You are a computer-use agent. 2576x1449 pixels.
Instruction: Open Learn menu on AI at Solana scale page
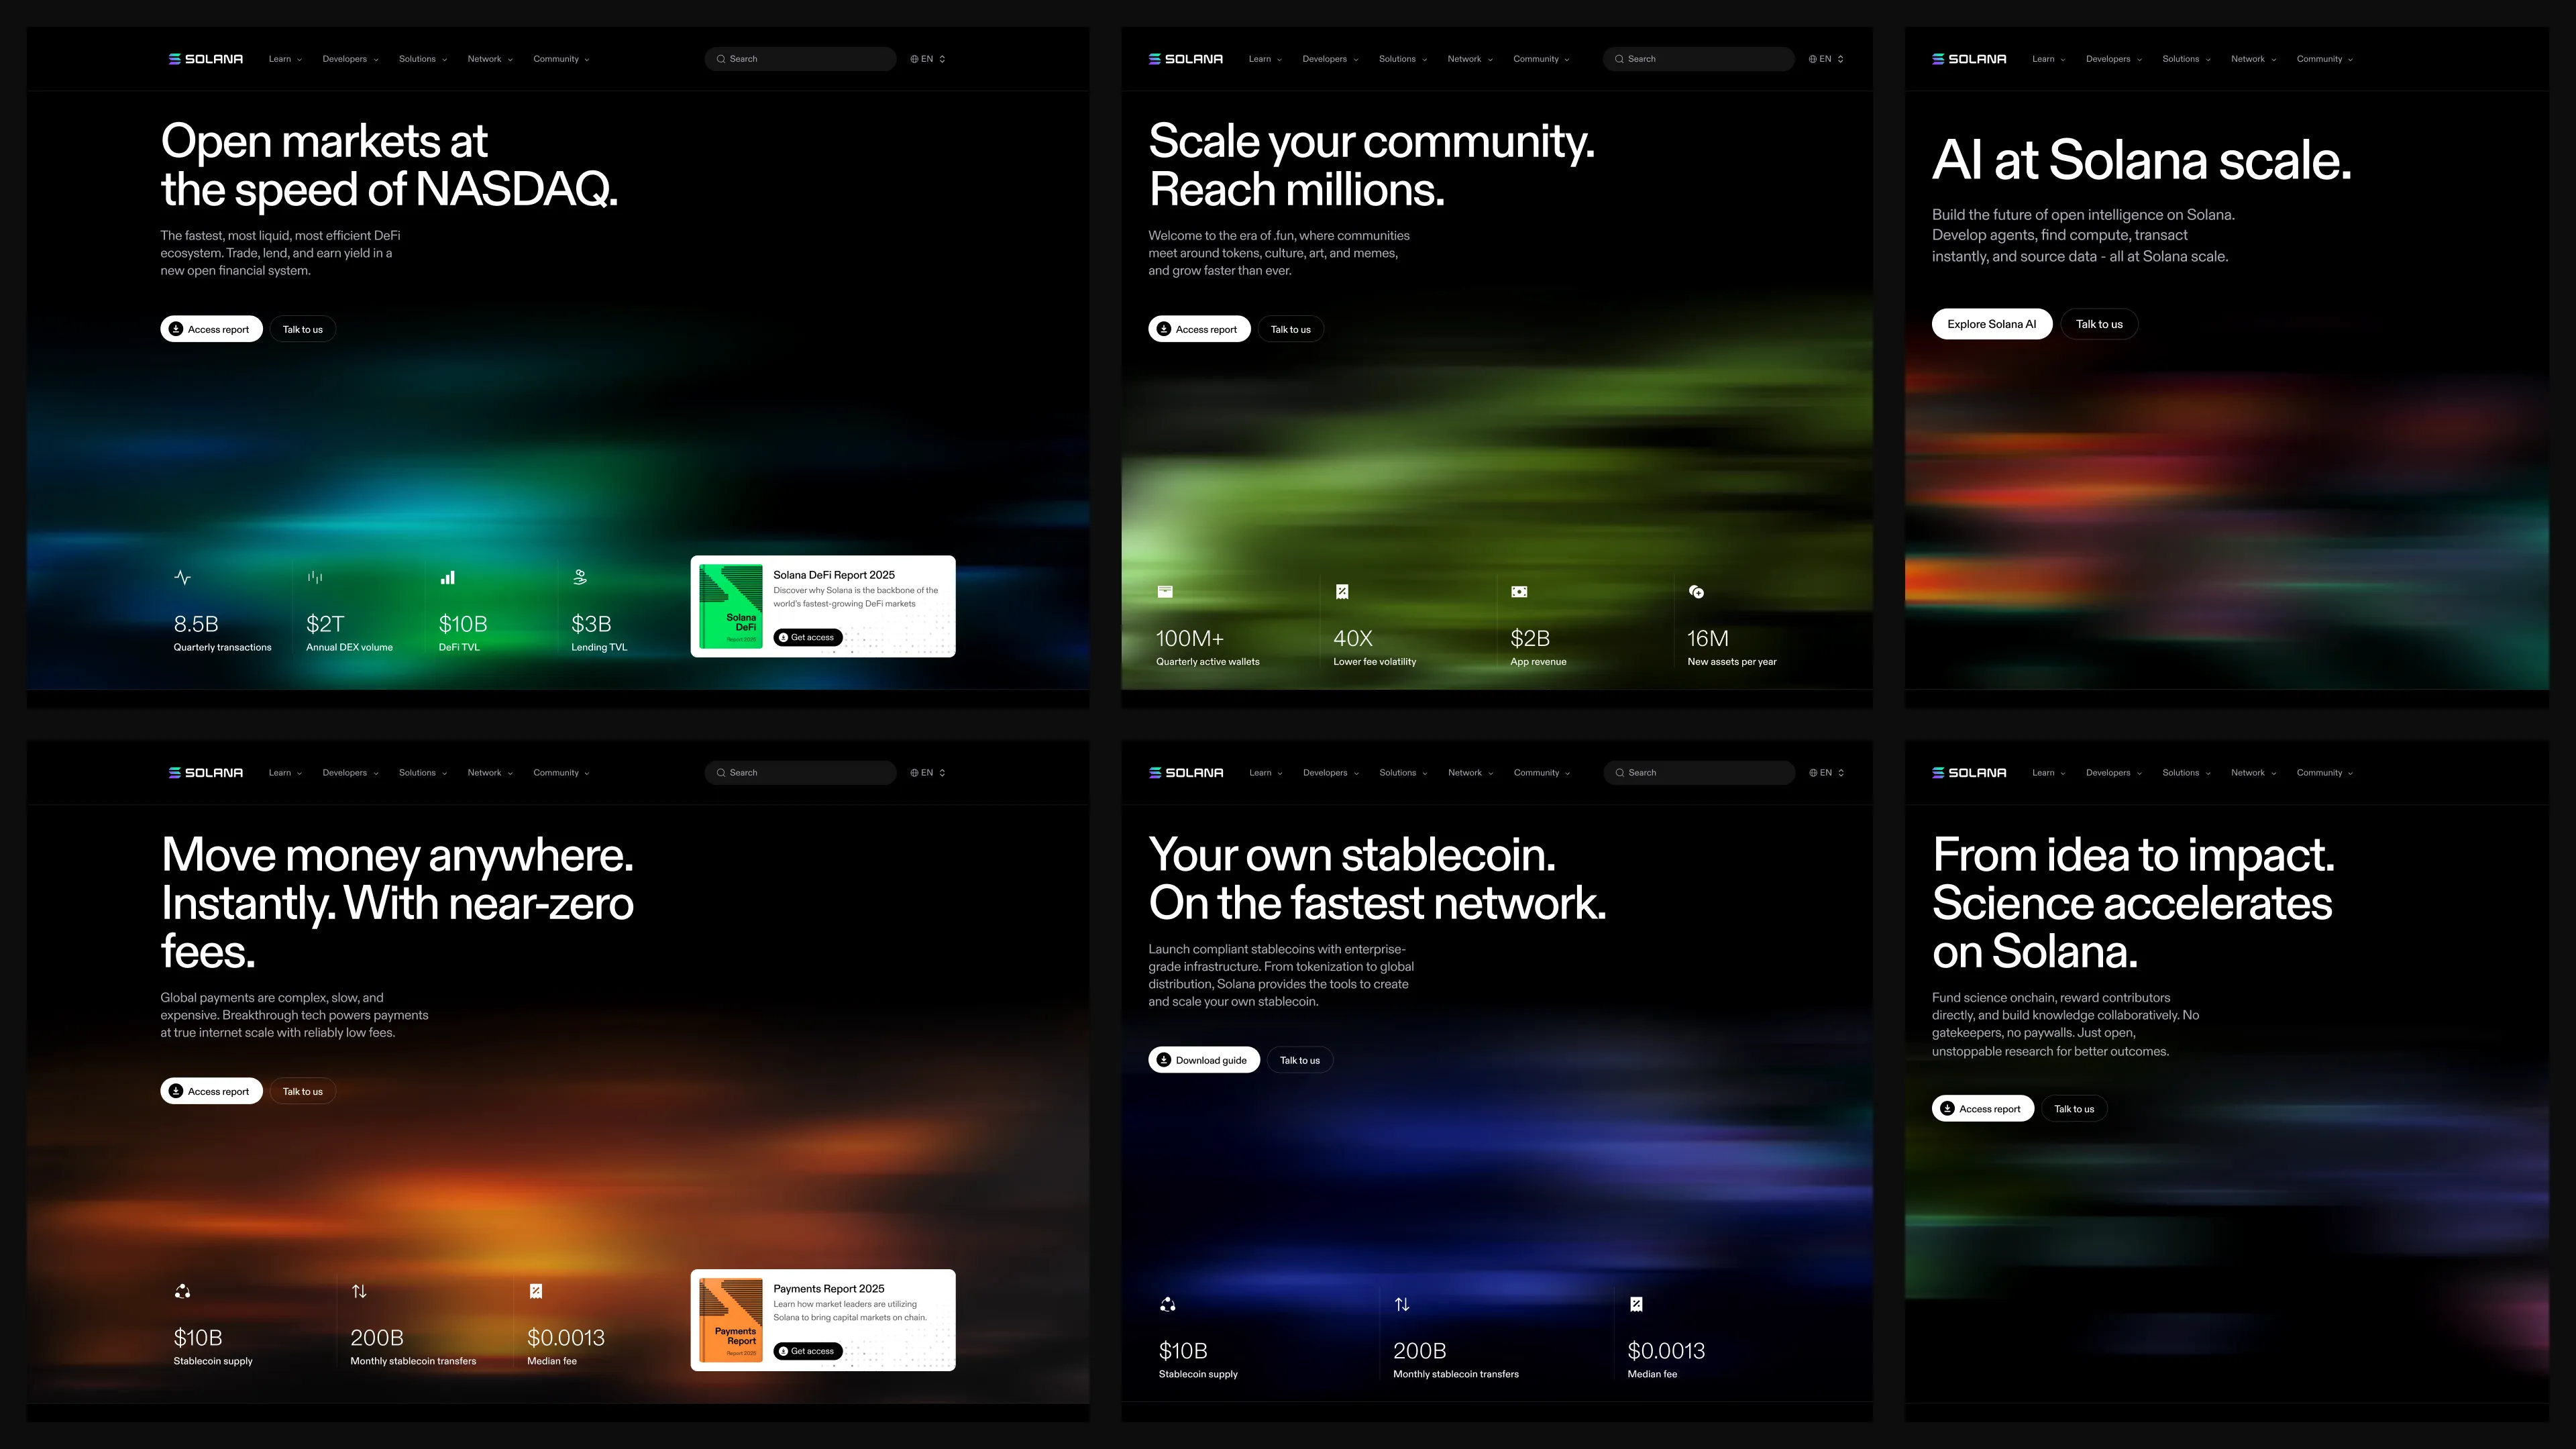pos(2049,59)
